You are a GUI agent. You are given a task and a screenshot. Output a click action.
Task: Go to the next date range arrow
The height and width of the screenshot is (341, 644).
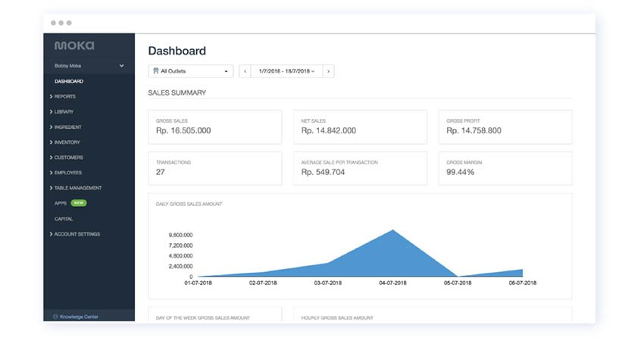coord(328,71)
